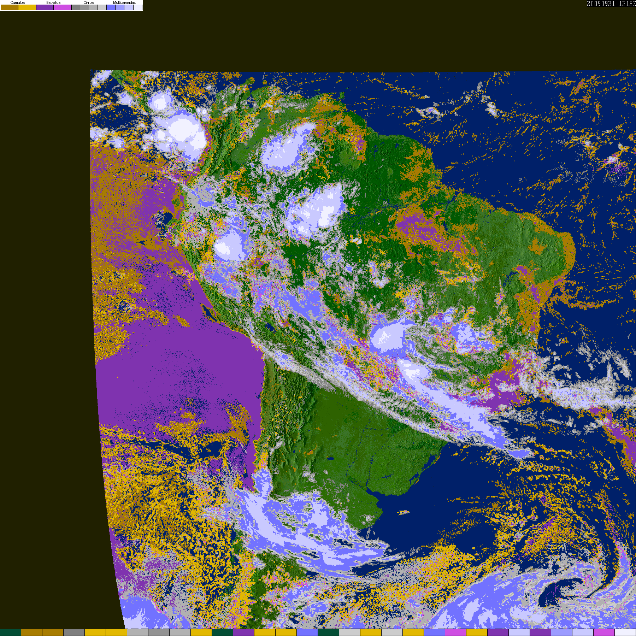Click the third Multicamadas pale lavender swatch
This screenshot has height=636, width=636.
point(129,7)
